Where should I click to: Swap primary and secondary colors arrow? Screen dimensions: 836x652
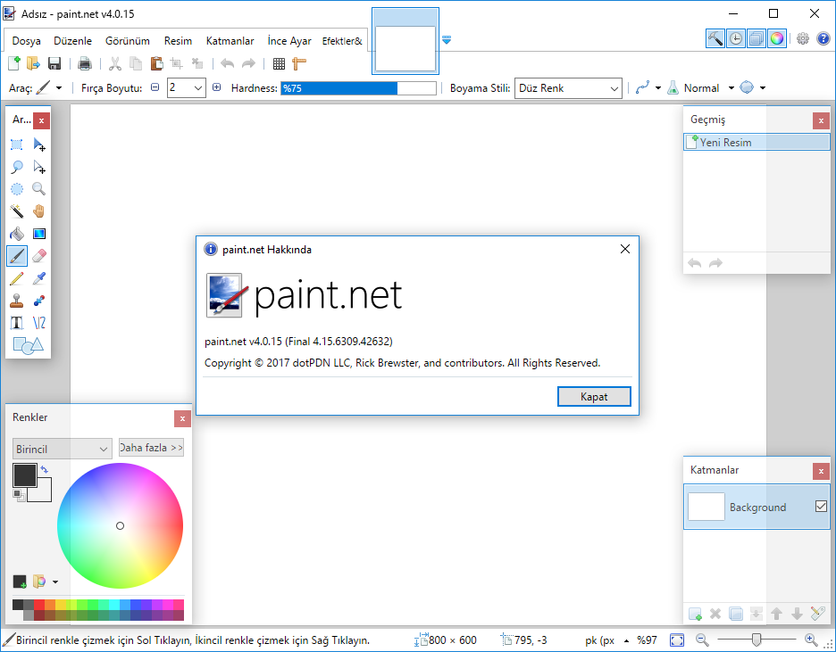(x=45, y=469)
